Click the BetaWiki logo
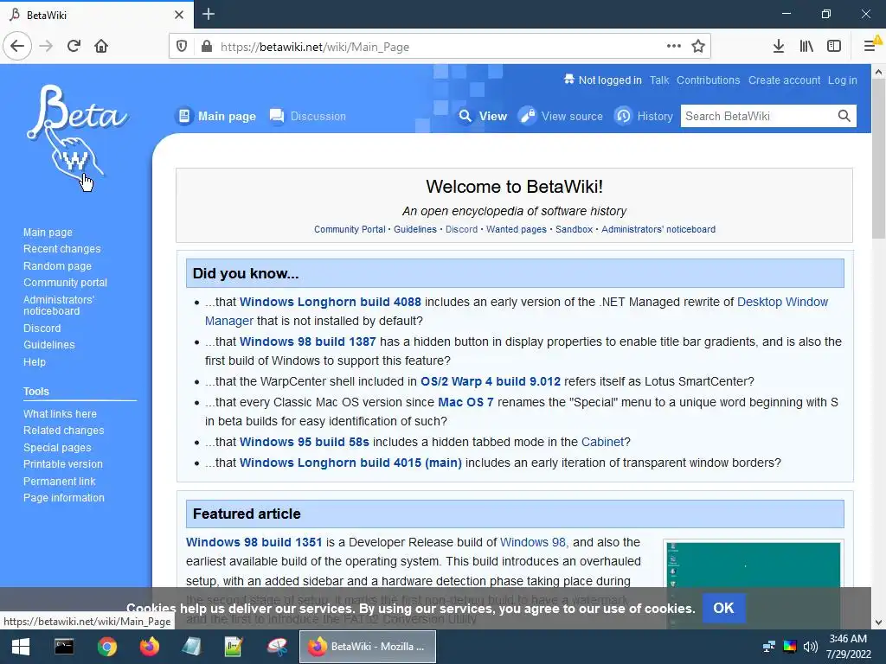 coord(77,136)
